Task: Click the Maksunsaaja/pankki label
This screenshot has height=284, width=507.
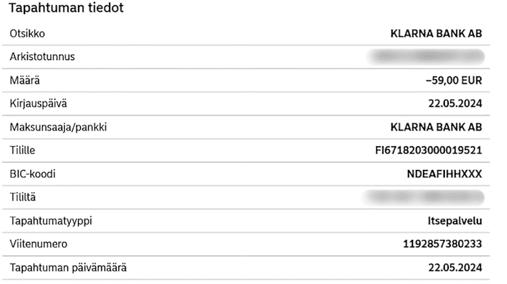Action: 58,127
